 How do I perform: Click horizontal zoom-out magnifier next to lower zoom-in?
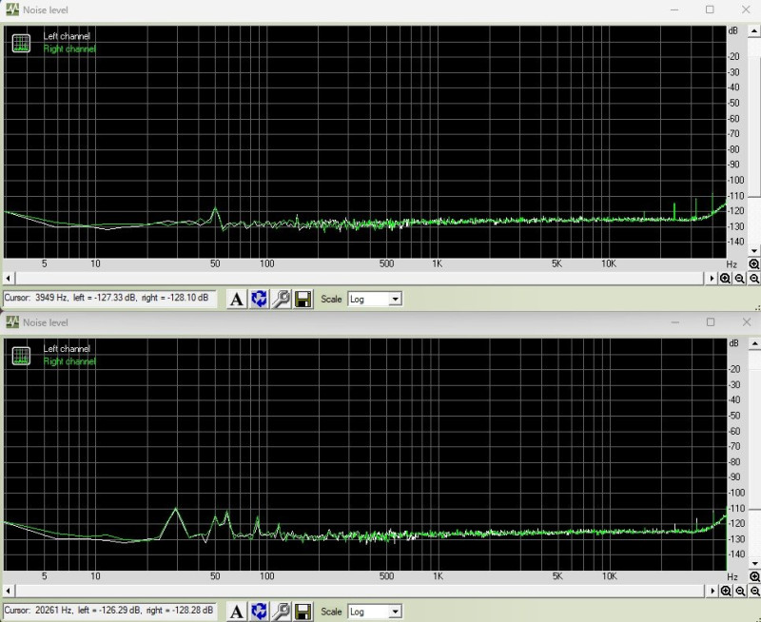(740, 591)
